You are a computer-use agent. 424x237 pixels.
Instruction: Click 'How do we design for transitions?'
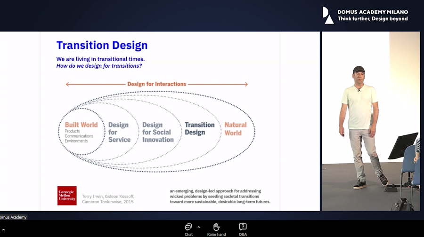99,66
